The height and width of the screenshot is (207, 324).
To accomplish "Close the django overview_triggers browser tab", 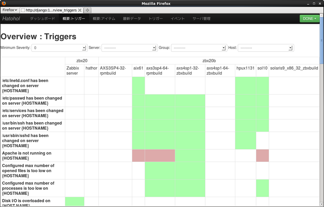I will [x=79, y=10].
